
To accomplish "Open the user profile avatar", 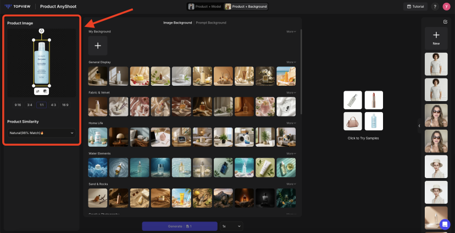I will click(445, 7).
